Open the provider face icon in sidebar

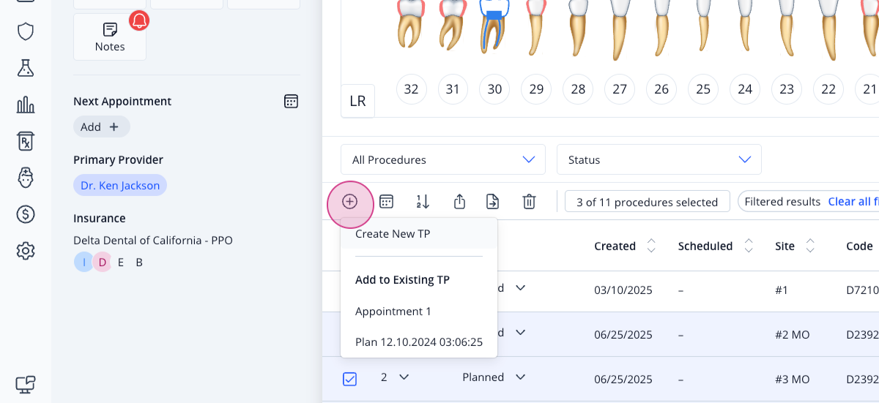pyautogui.click(x=26, y=178)
